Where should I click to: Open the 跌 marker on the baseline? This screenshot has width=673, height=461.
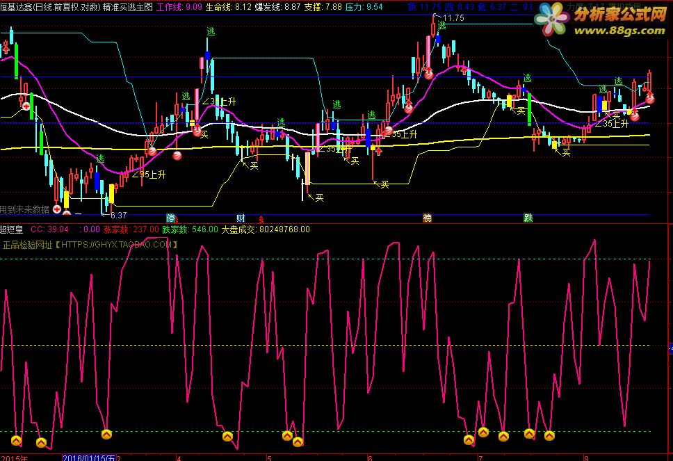coord(528,218)
